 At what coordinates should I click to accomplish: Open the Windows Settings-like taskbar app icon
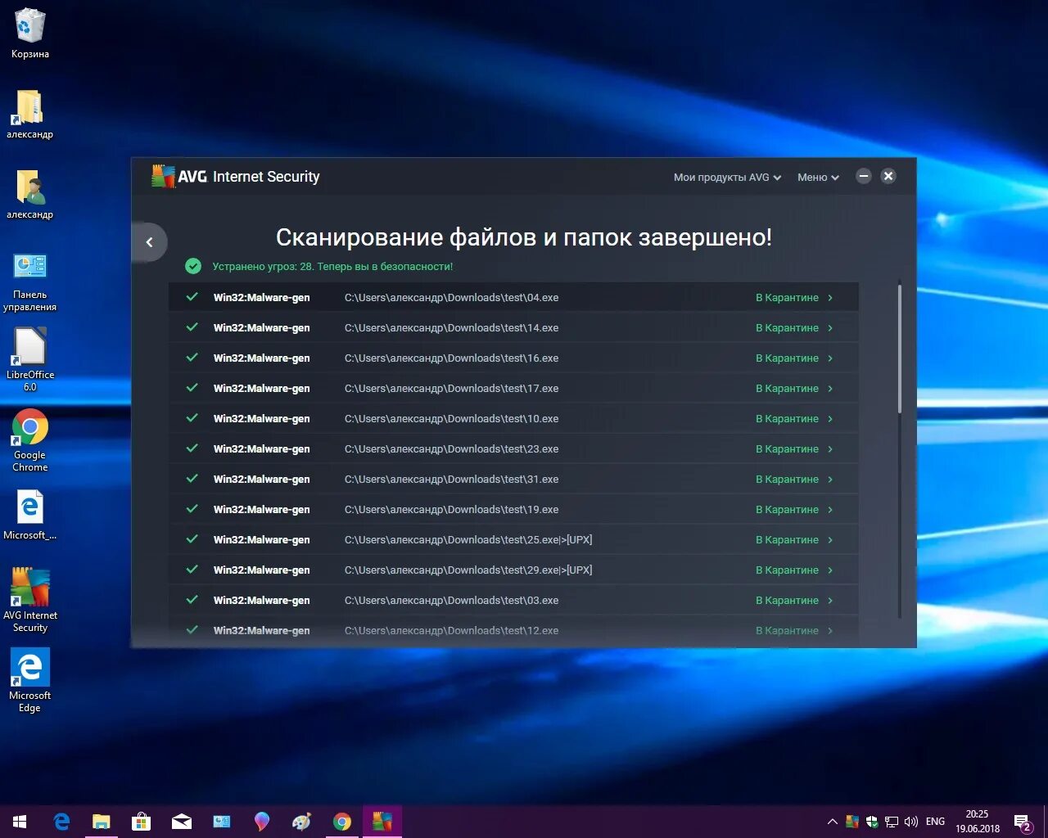(221, 822)
